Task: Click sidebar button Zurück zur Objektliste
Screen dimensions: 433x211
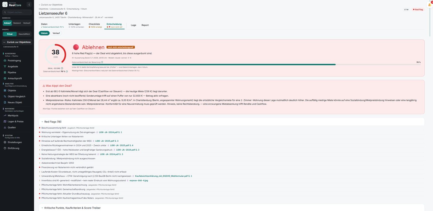Action: click(17, 42)
